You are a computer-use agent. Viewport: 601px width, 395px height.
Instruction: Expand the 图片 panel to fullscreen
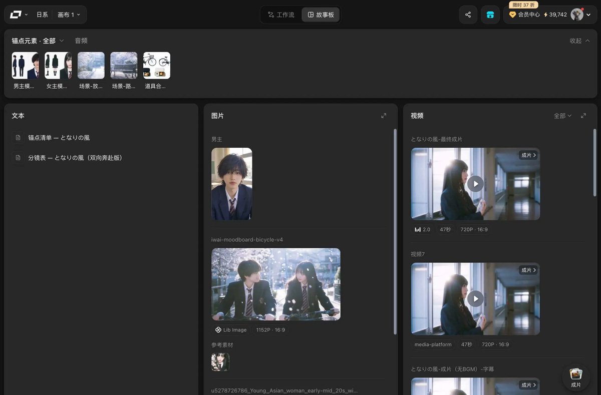tap(384, 116)
